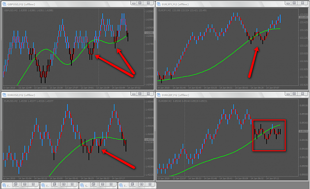The image size is (310, 189).
Task: Click the EURUSD,M2 chart window icon
Action: (x=4, y=95)
